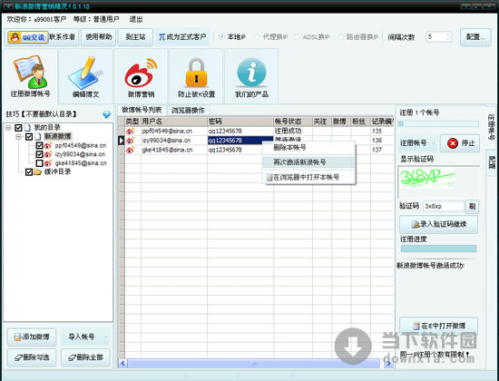499x381 pixels.
Task: Click the horizontal scrollbar of account list
Action: point(254,363)
